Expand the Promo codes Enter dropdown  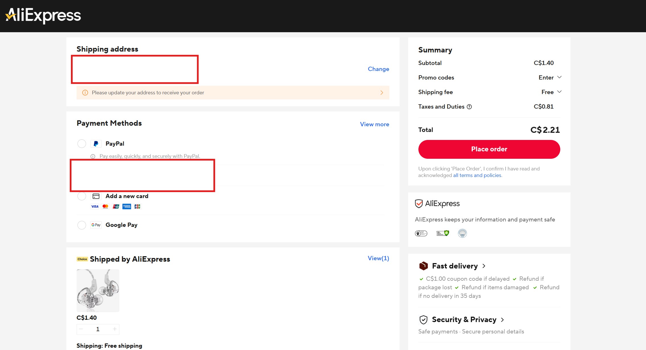click(x=550, y=78)
